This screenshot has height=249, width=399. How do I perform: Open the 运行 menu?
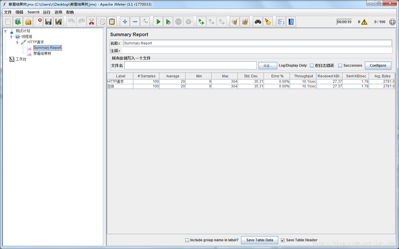[x=47, y=12]
